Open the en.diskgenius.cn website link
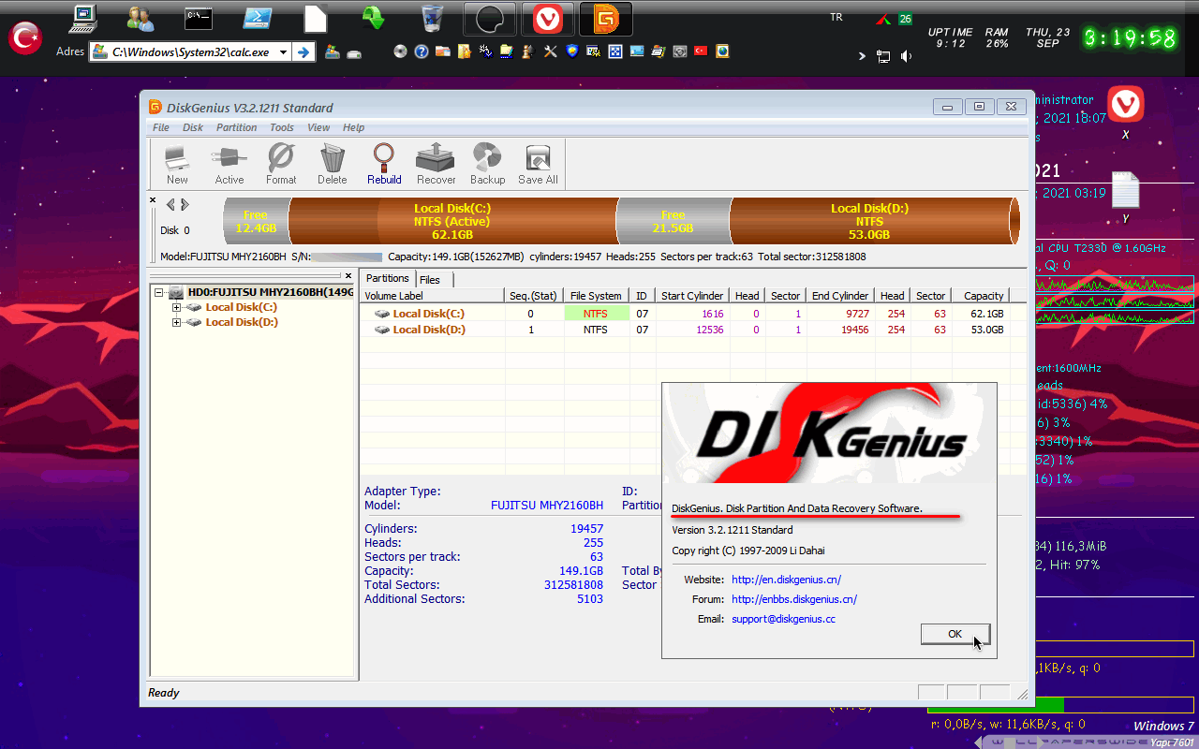 point(786,580)
